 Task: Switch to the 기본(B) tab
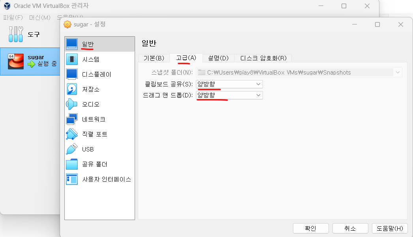154,58
